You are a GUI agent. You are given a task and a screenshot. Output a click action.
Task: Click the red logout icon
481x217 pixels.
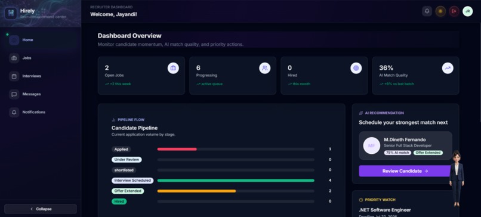coord(454,11)
